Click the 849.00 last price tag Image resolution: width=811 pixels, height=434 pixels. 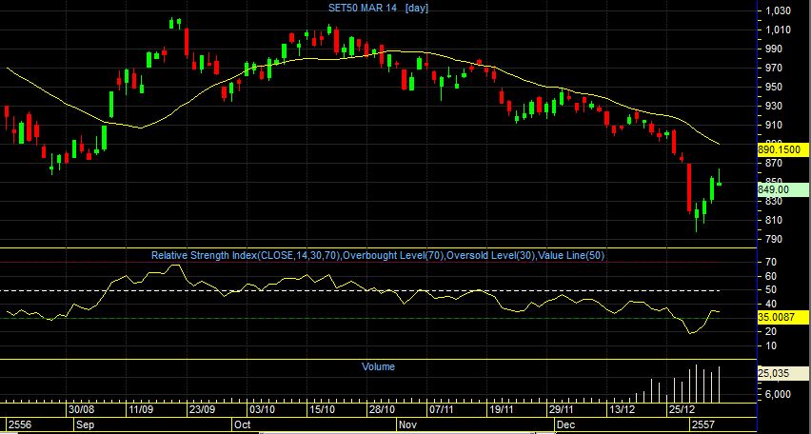(782, 189)
